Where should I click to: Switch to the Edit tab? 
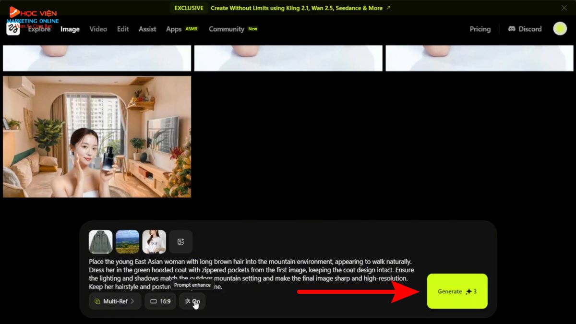(123, 29)
